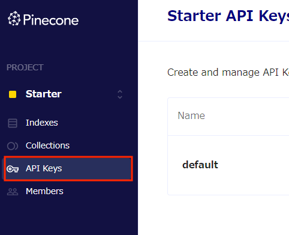
Task: Click the Members people icon
Action: point(13,192)
